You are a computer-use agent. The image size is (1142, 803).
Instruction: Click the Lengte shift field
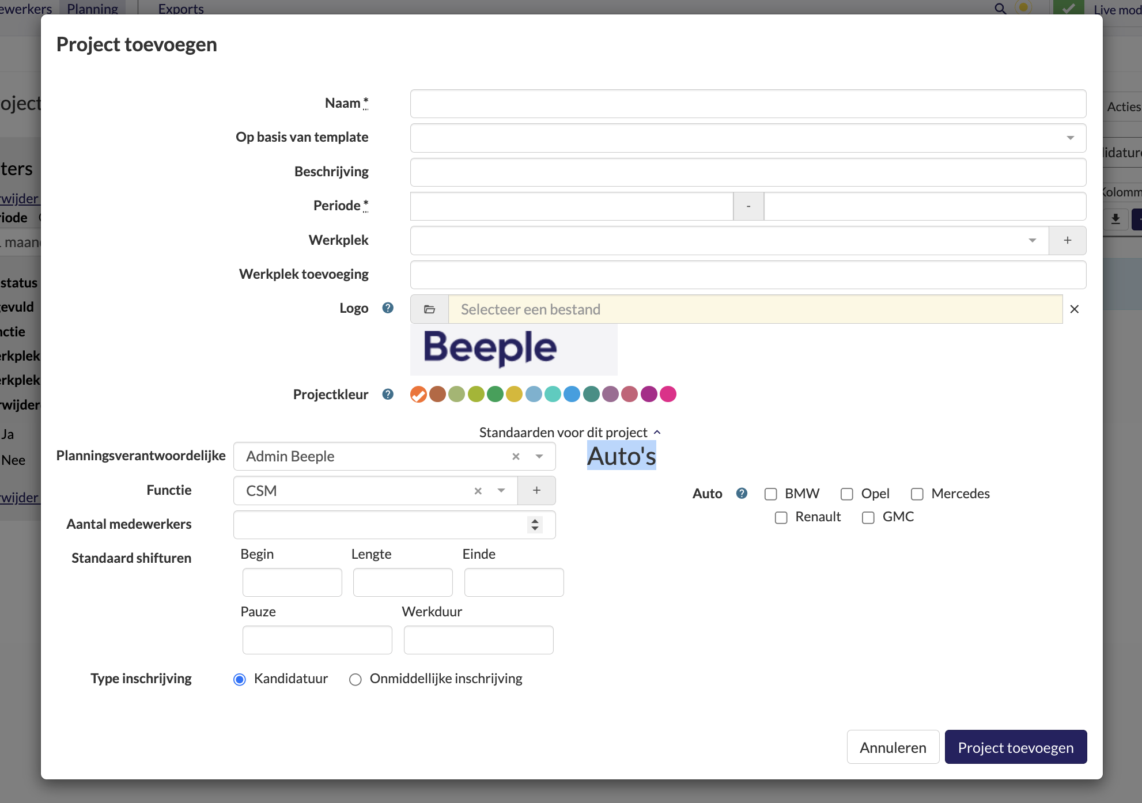point(403,582)
